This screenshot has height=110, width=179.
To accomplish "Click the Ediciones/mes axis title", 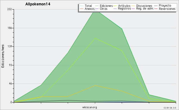I will 3,56.
